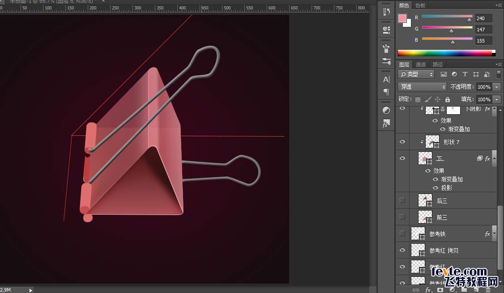Show the 参考铁 layer
The image size is (504, 293).
pyautogui.click(x=402, y=233)
